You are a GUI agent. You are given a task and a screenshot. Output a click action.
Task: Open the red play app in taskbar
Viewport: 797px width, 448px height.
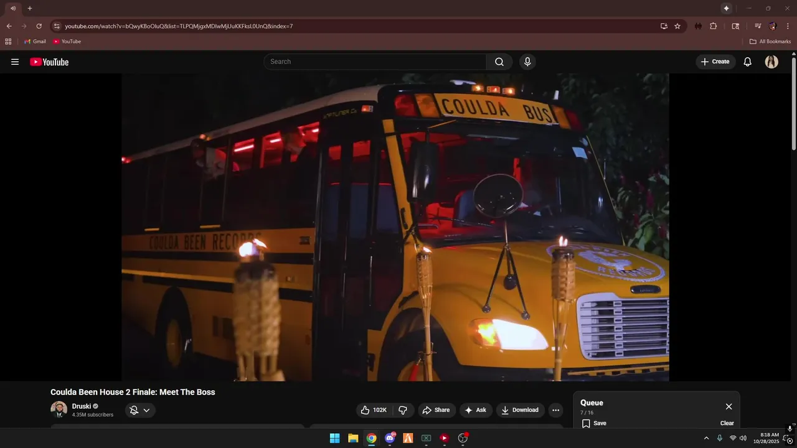pos(445,438)
